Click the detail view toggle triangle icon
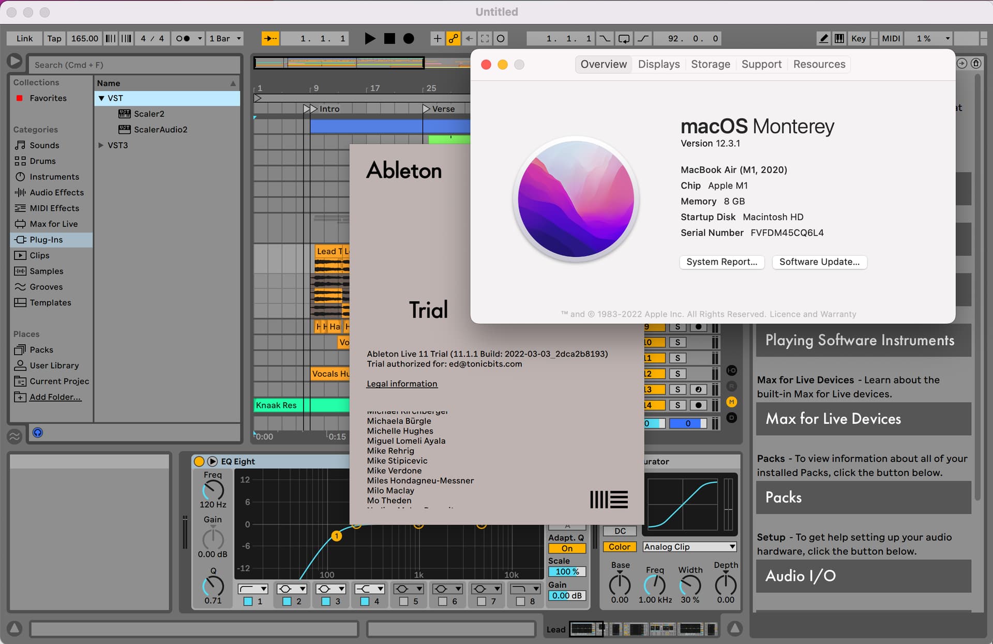 coord(734,628)
